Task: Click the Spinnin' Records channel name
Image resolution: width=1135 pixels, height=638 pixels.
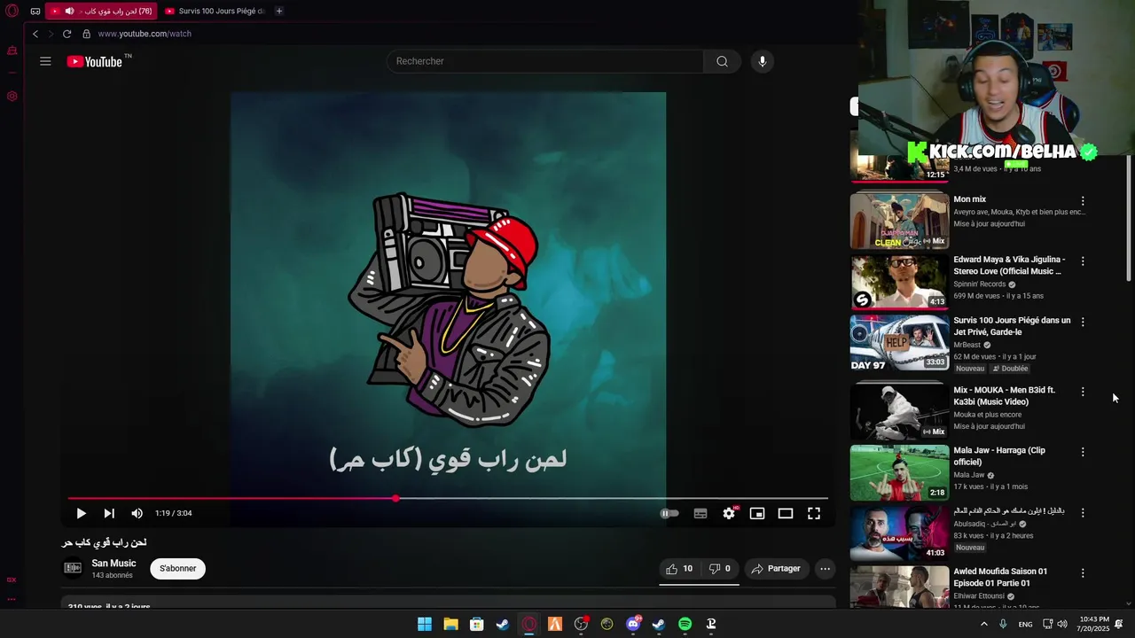Action: (x=980, y=284)
